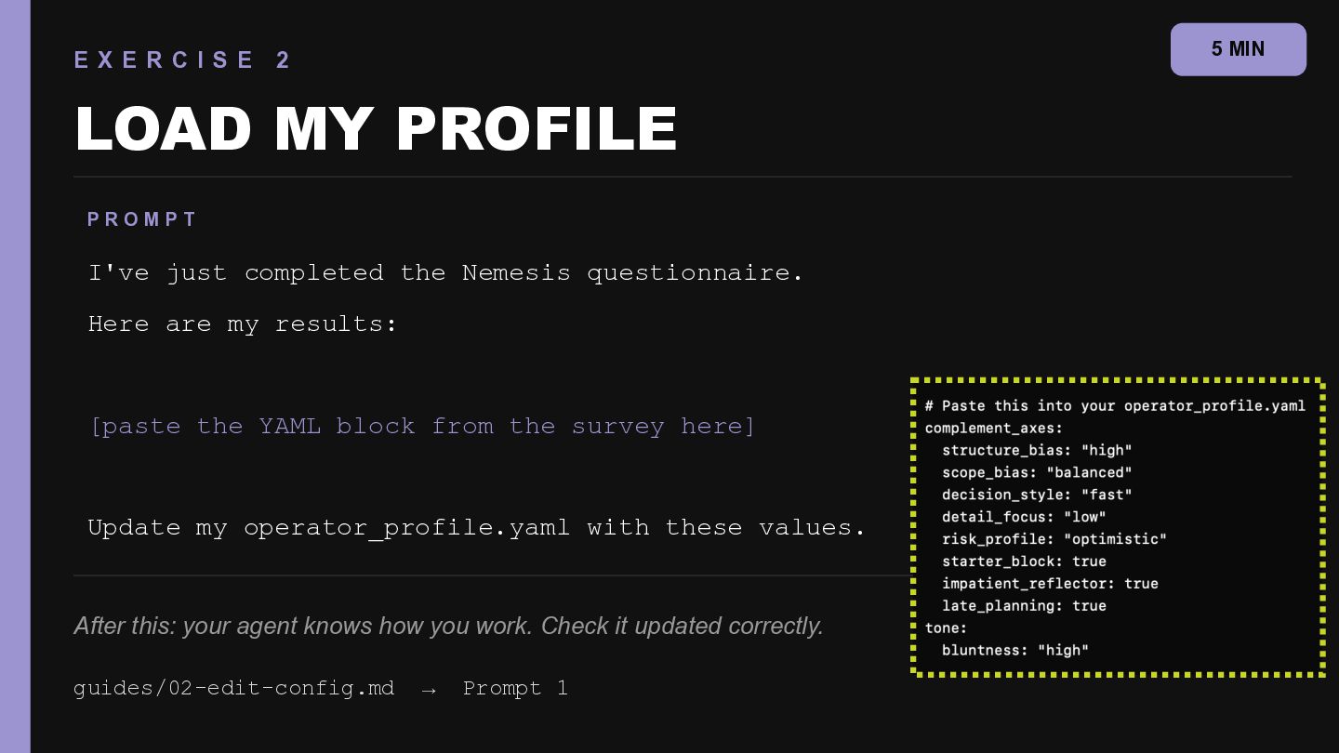Viewport: 1339px width, 753px height.
Task: Click the PROMPT section heading
Action: pyautogui.click(x=142, y=219)
